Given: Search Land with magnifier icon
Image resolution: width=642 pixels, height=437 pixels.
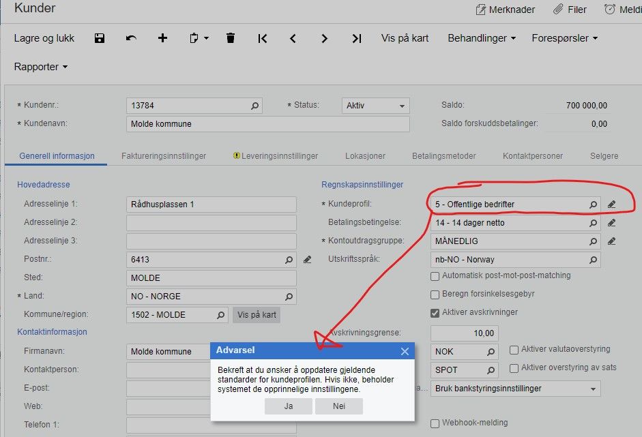Looking at the screenshot, I should click(x=289, y=297).
